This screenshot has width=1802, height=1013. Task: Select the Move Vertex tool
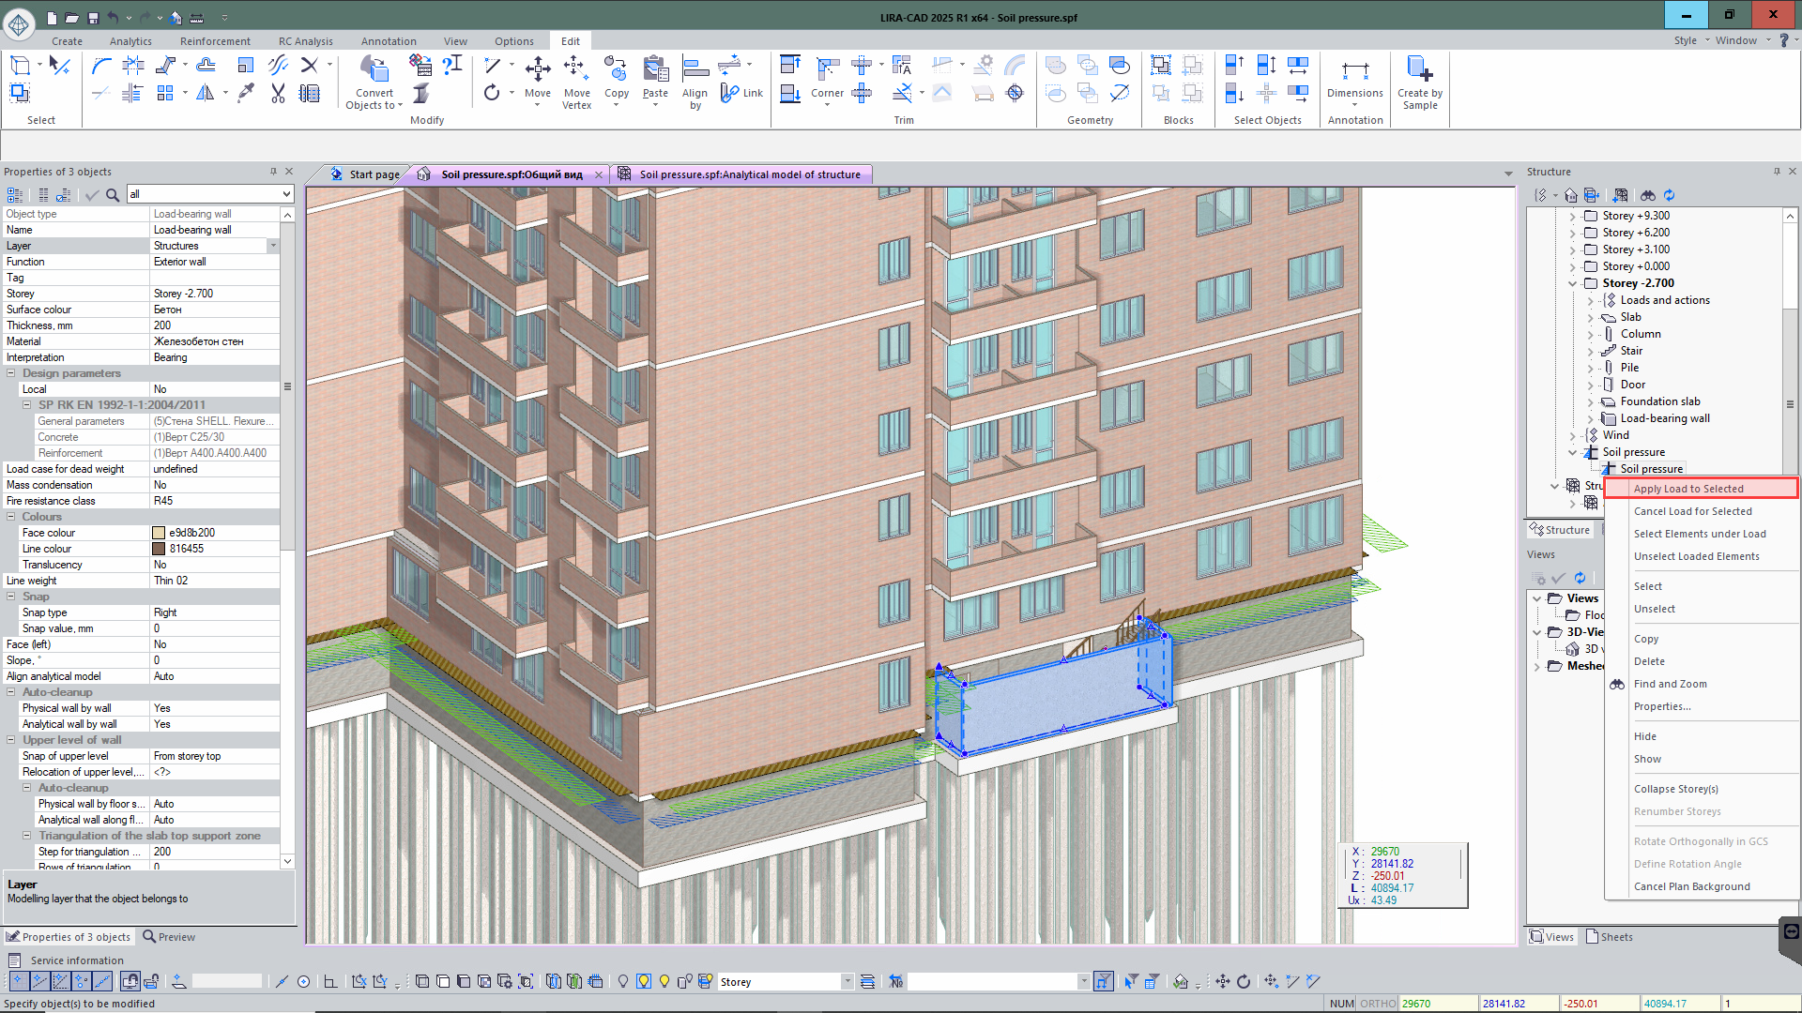coord(575,68)
